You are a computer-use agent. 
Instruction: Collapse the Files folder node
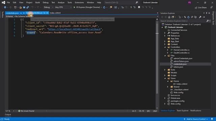pos(165,56)
